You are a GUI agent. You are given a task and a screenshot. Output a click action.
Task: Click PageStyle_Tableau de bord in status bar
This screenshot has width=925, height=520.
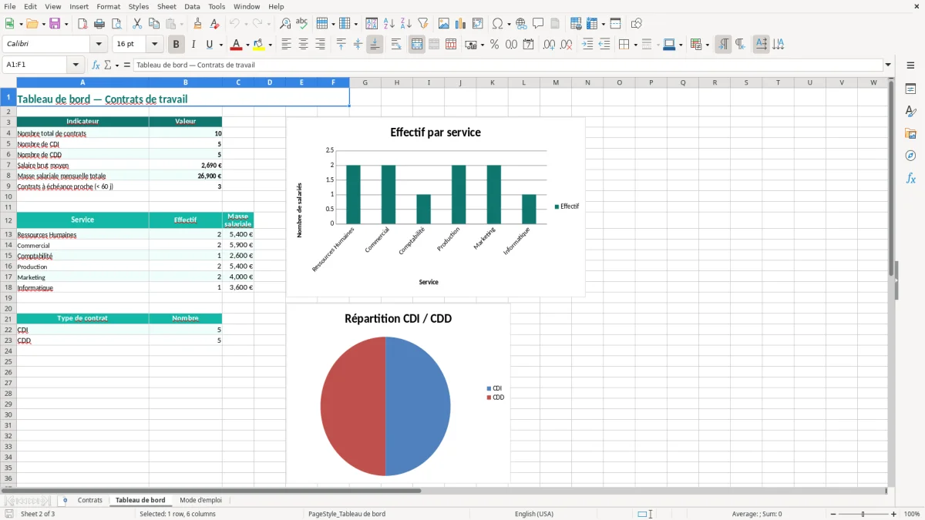347,514
